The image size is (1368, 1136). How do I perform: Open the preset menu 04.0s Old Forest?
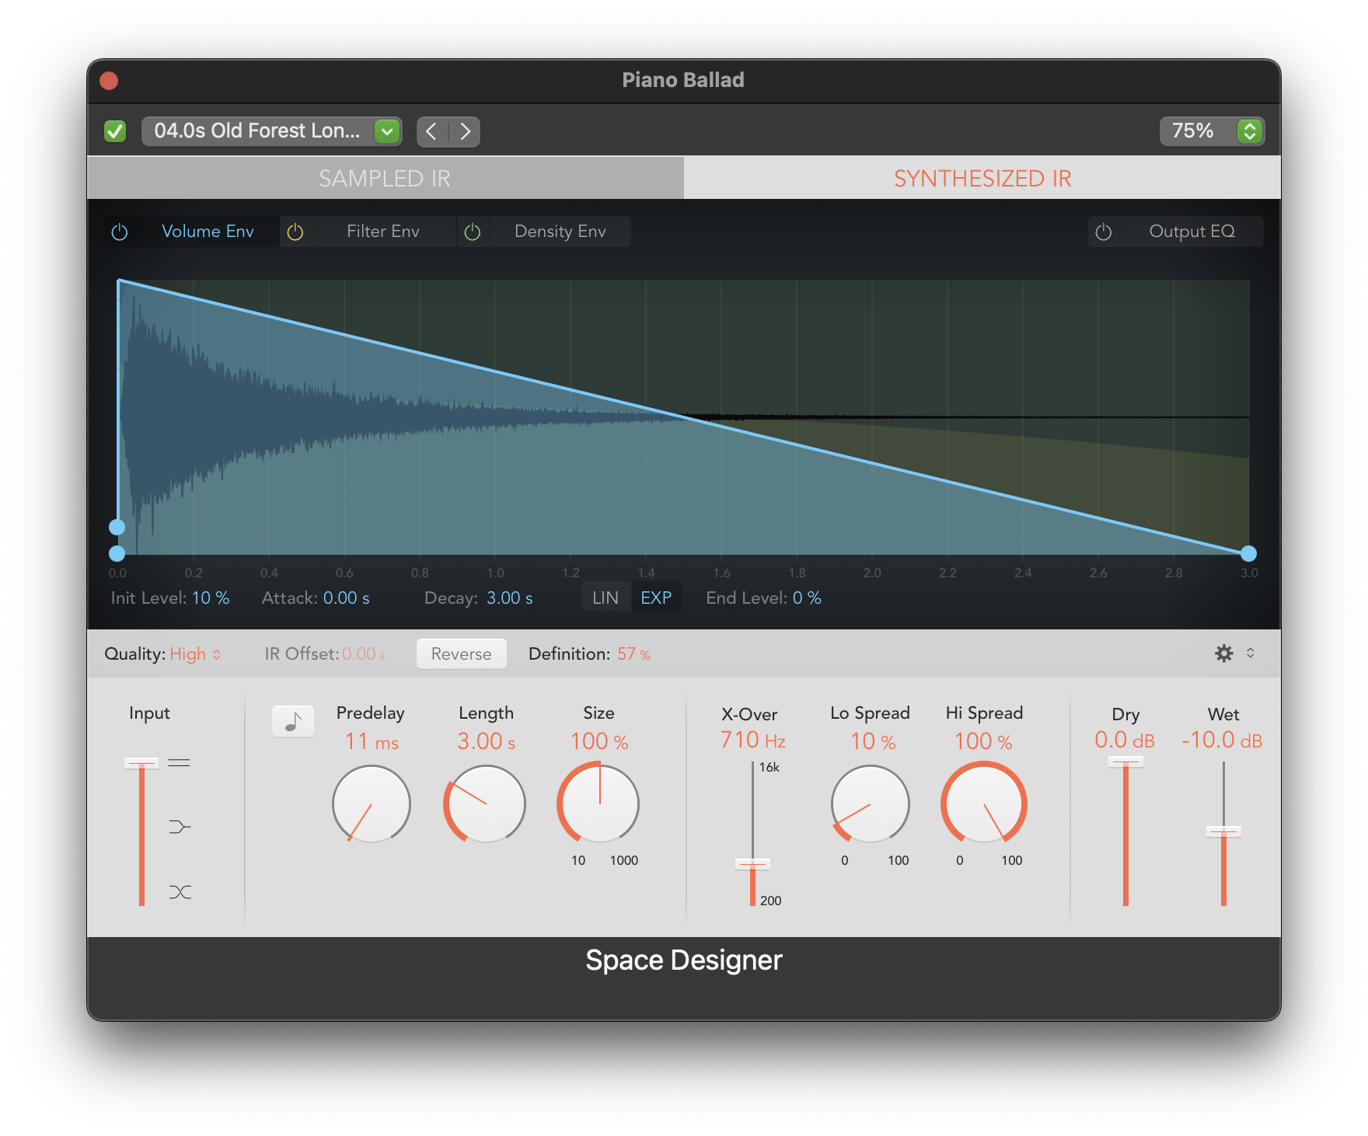coord(272,131)
